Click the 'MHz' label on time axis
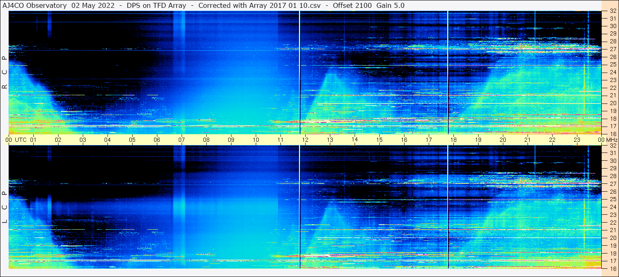 point(612,140)
